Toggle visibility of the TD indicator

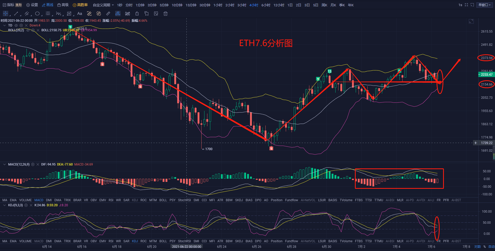[x=16, y=25]
